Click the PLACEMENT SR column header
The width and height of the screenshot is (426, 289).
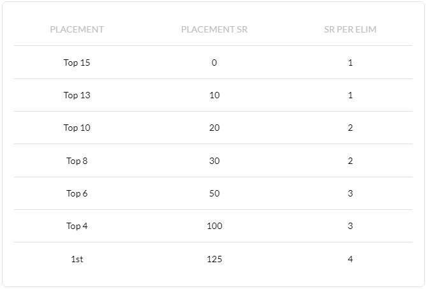click(x=214, y=29)
